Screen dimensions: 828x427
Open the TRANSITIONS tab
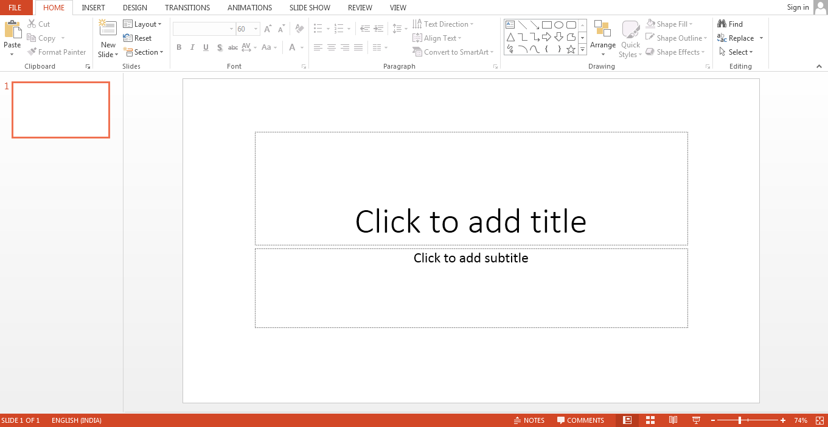pyautogui.click(x=187, y=7)
